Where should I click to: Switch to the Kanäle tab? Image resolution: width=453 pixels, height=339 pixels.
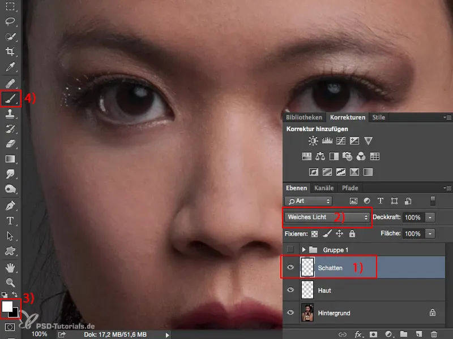[x=323, y=188]
